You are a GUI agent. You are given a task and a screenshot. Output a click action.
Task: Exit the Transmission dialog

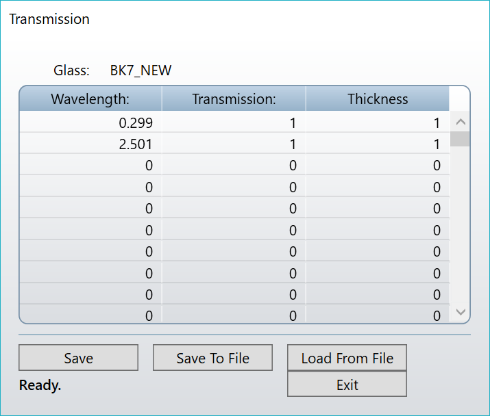pos(347,384)
